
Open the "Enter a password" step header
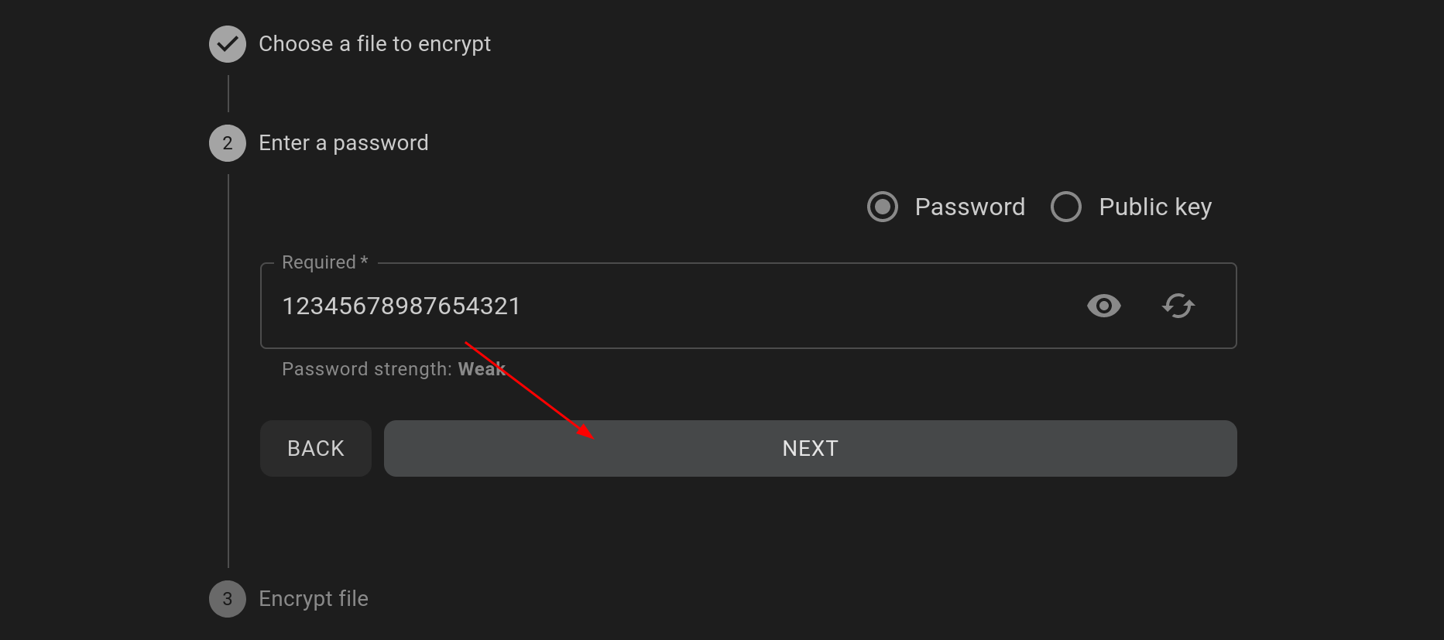(343, 143)
